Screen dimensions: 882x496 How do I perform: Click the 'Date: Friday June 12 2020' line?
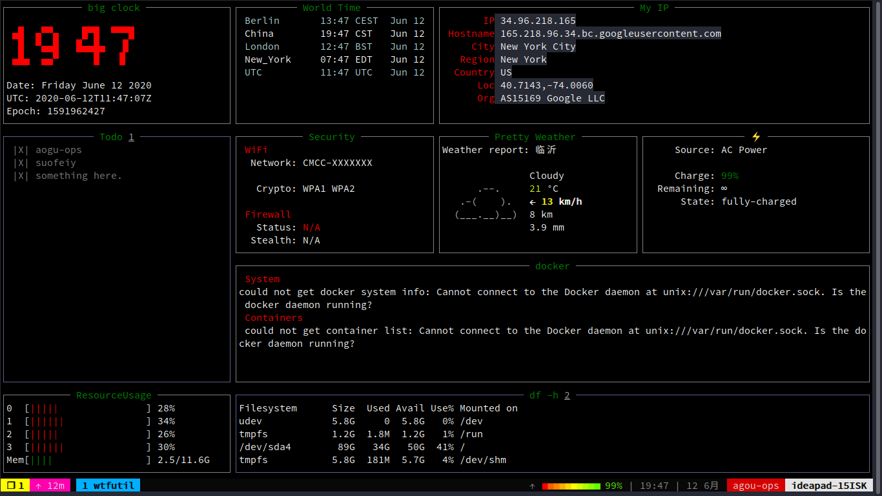79,85
